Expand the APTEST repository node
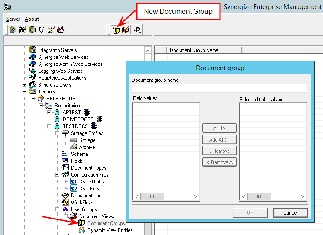Screen dimensions: 323x235 point(49,113)
